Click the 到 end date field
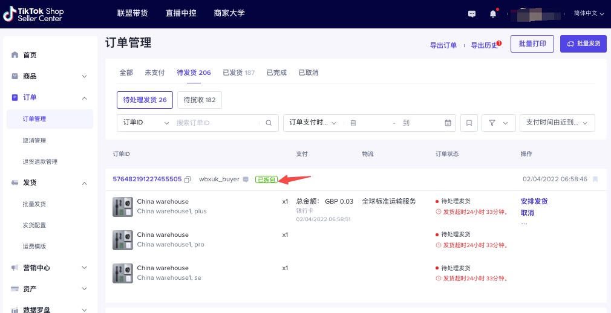The height and width of the screenshot is (313, 611). coord(421,123)
